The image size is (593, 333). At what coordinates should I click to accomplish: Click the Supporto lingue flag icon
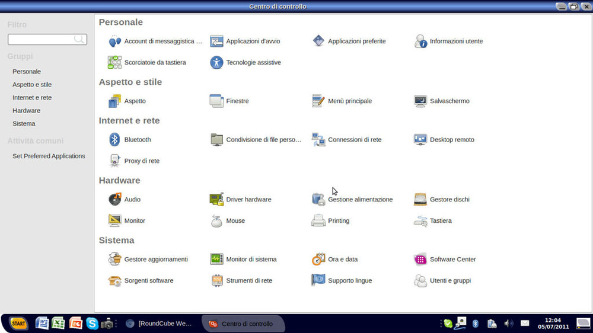click(318, 280)
